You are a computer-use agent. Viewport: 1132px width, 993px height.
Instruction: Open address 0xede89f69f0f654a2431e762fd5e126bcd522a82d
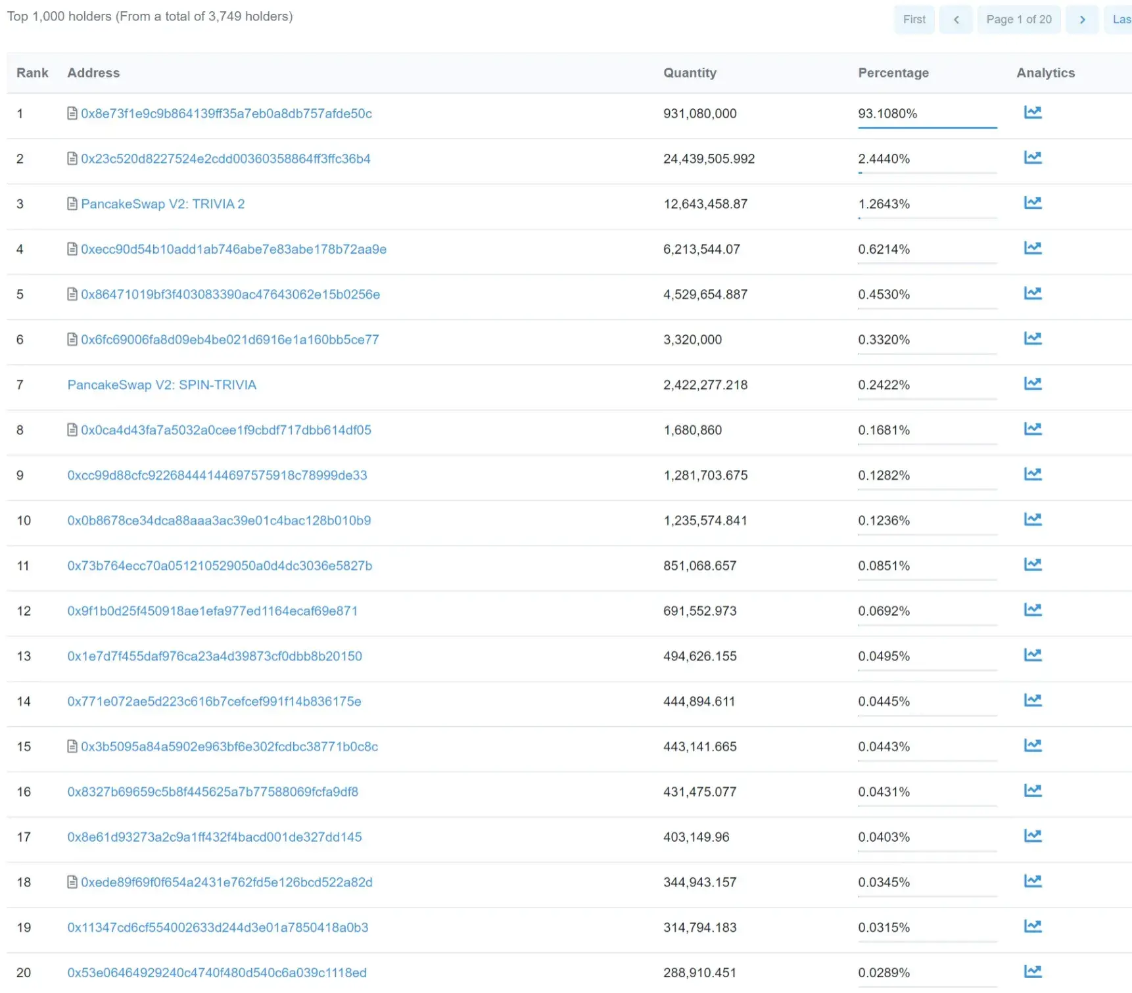pos(227,883)
